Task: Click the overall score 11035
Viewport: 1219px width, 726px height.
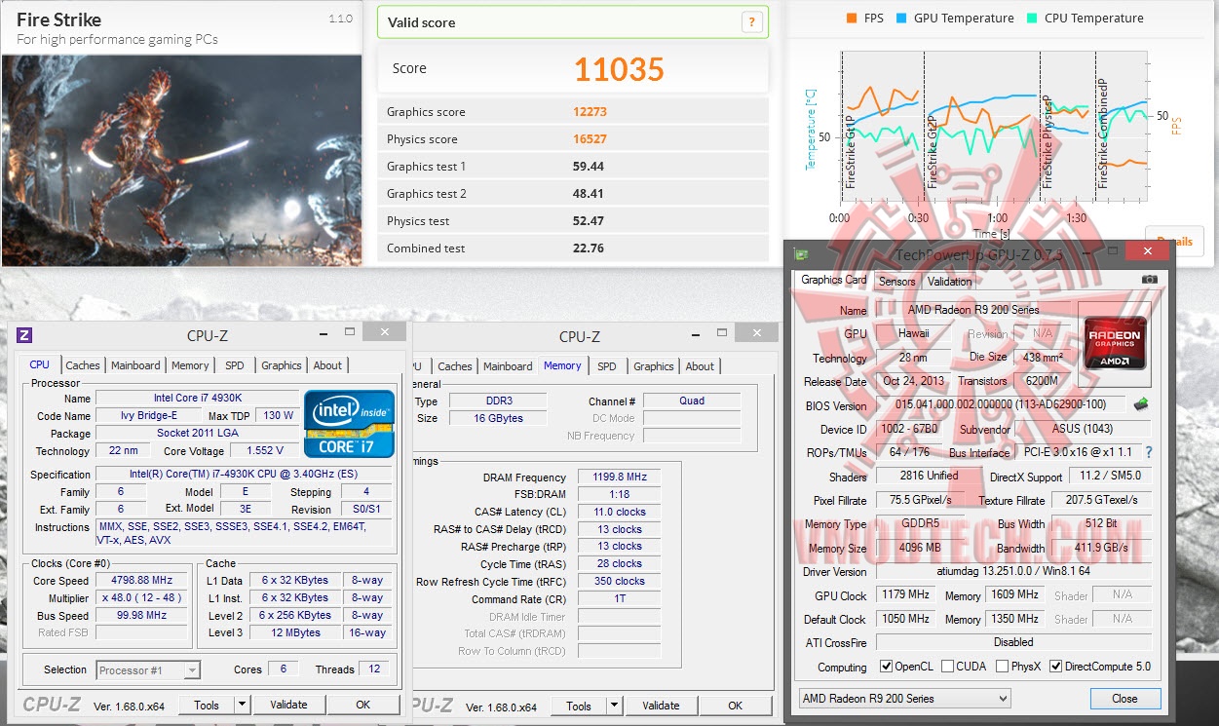Action: [x=619, y=69]
